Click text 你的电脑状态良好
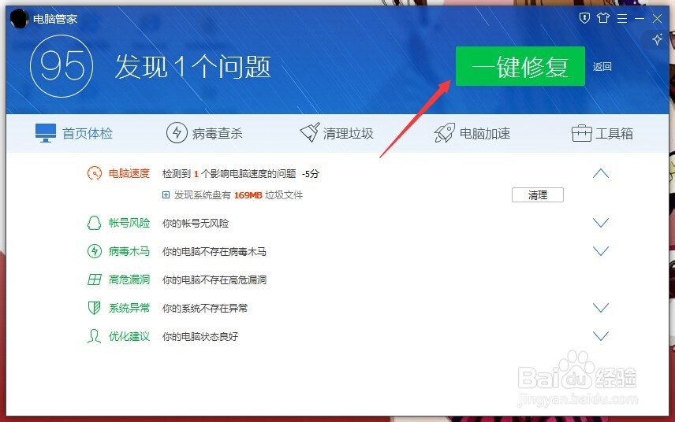This screenshot has height=422, width=675. (200, 336)
